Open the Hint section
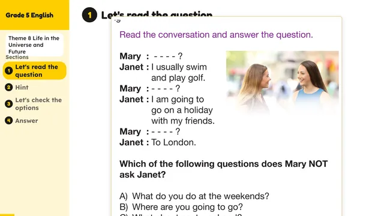 (x=22, y=88)
